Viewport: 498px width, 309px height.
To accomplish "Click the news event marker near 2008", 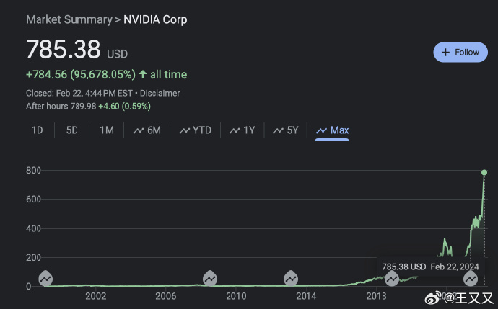I will click(210, 278).
